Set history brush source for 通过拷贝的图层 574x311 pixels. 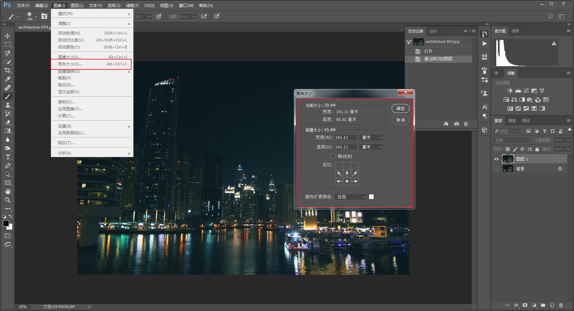[x=409, y=59]
